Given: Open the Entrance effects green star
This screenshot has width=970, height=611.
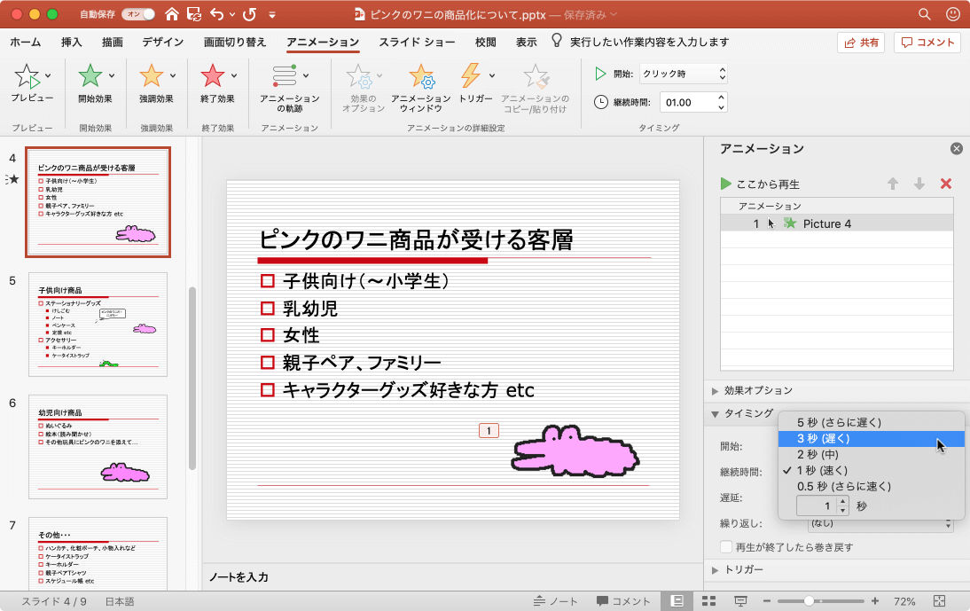Looking at the screenshot, I should 90,77.
